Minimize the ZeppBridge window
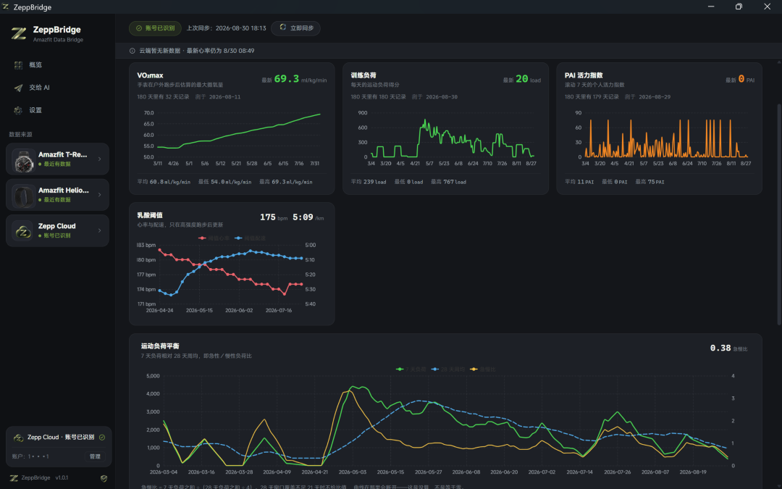This screenshot has height=489, width=782. point(711,7)
